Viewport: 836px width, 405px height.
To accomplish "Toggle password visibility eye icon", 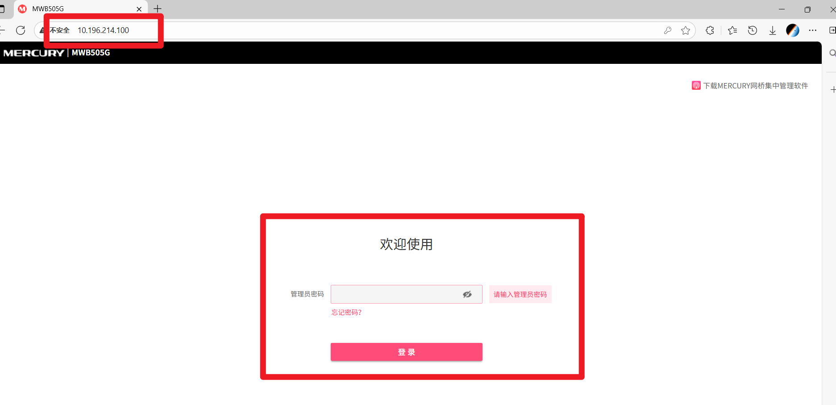I will [x=467, y=294].
